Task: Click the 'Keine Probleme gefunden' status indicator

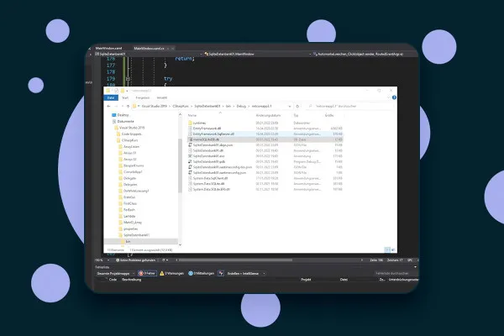Action: coord(135,260)
